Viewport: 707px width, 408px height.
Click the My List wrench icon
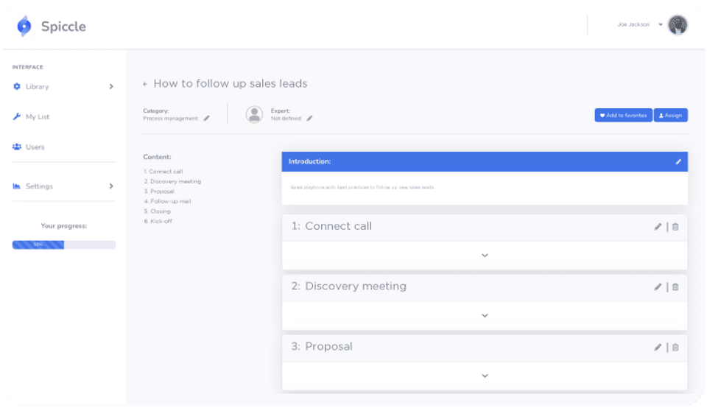point(17,116)
